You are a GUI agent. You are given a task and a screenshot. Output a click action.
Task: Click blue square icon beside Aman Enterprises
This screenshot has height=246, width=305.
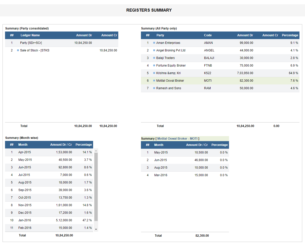click(x=154, y=43)
